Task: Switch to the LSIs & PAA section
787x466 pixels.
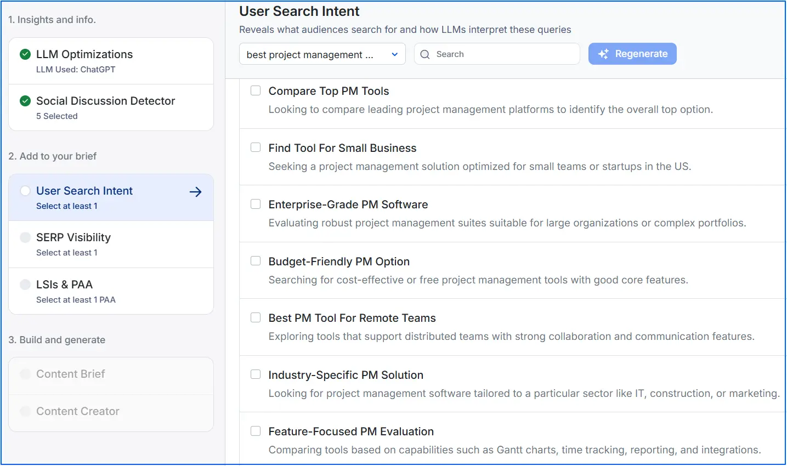Action: click(65, 285)
